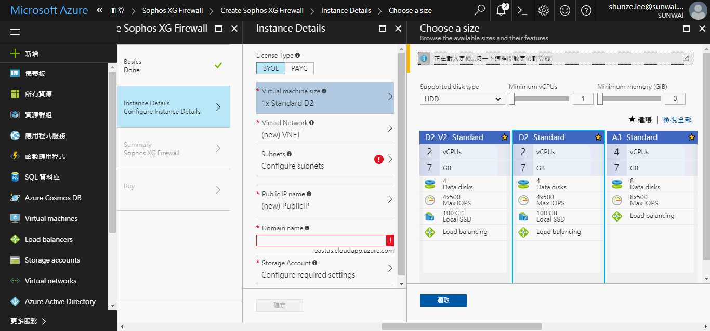710x331 pixels.
Task: Expand 更多服務 more services
Action: 29,321
